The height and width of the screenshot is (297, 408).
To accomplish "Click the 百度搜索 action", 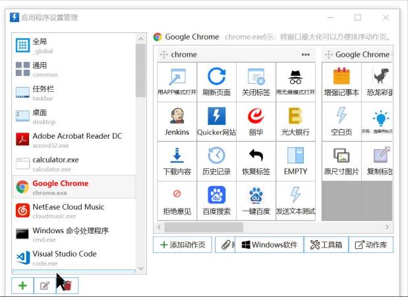I will coord(216,201).
